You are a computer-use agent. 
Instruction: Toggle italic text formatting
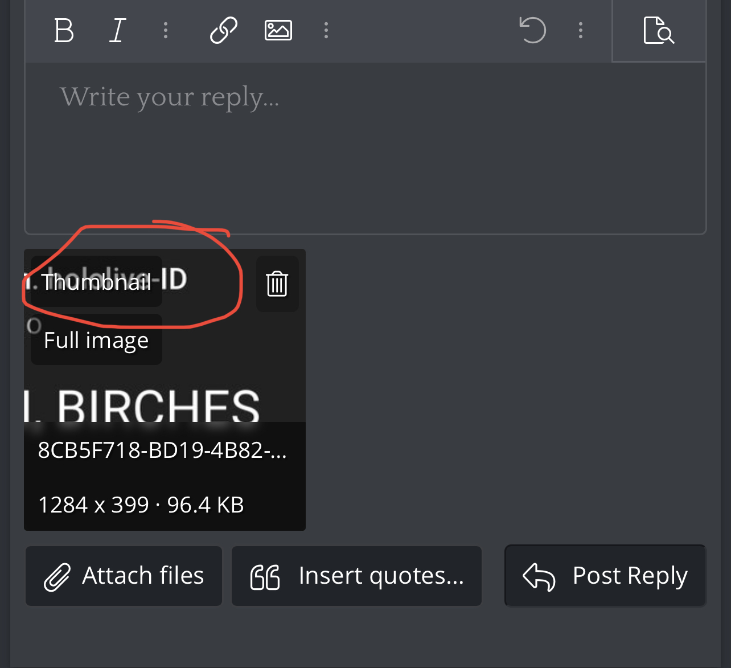click(x=117, y=30)
